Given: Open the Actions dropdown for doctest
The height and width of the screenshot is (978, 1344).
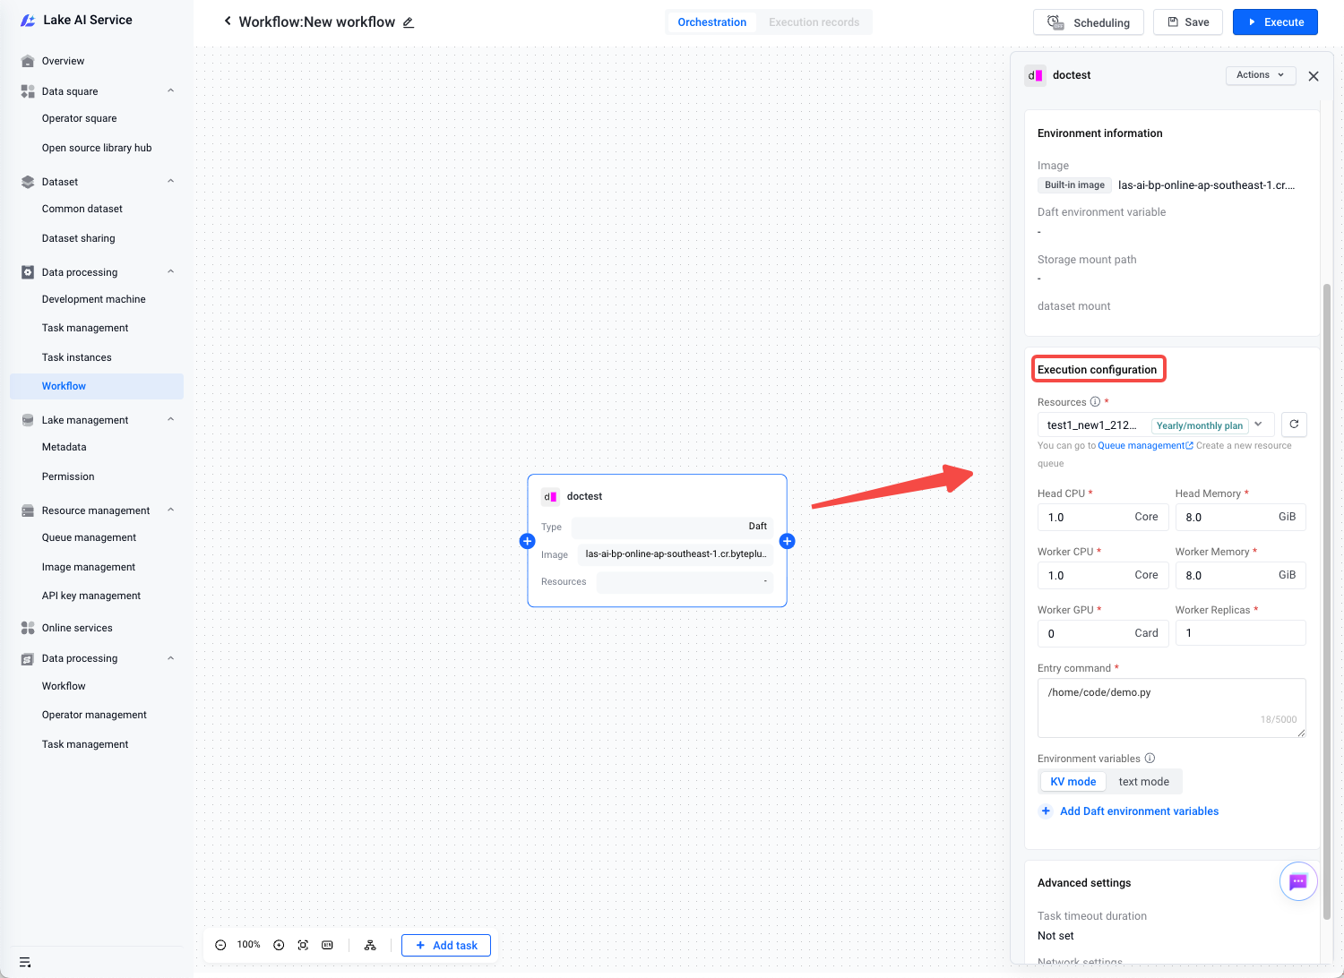Looking at the screenshot, I should click(x=1260, y=75).
